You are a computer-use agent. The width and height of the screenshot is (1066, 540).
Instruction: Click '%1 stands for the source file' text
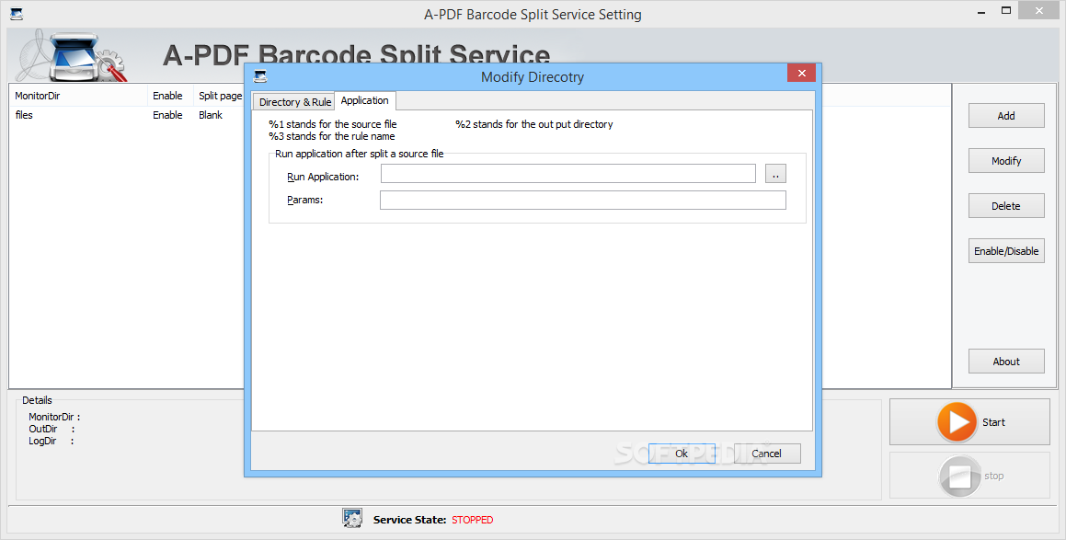(x=332, y=124)
